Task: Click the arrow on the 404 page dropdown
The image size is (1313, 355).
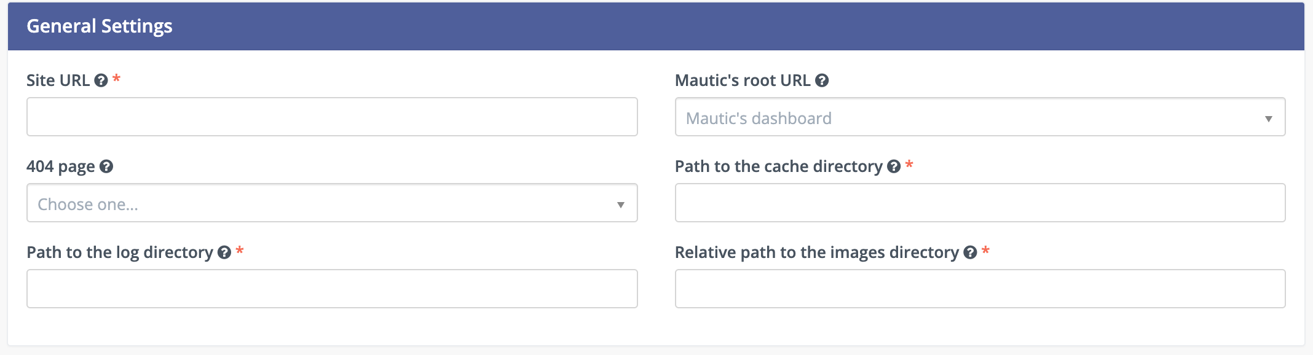Action: [621, 205]
